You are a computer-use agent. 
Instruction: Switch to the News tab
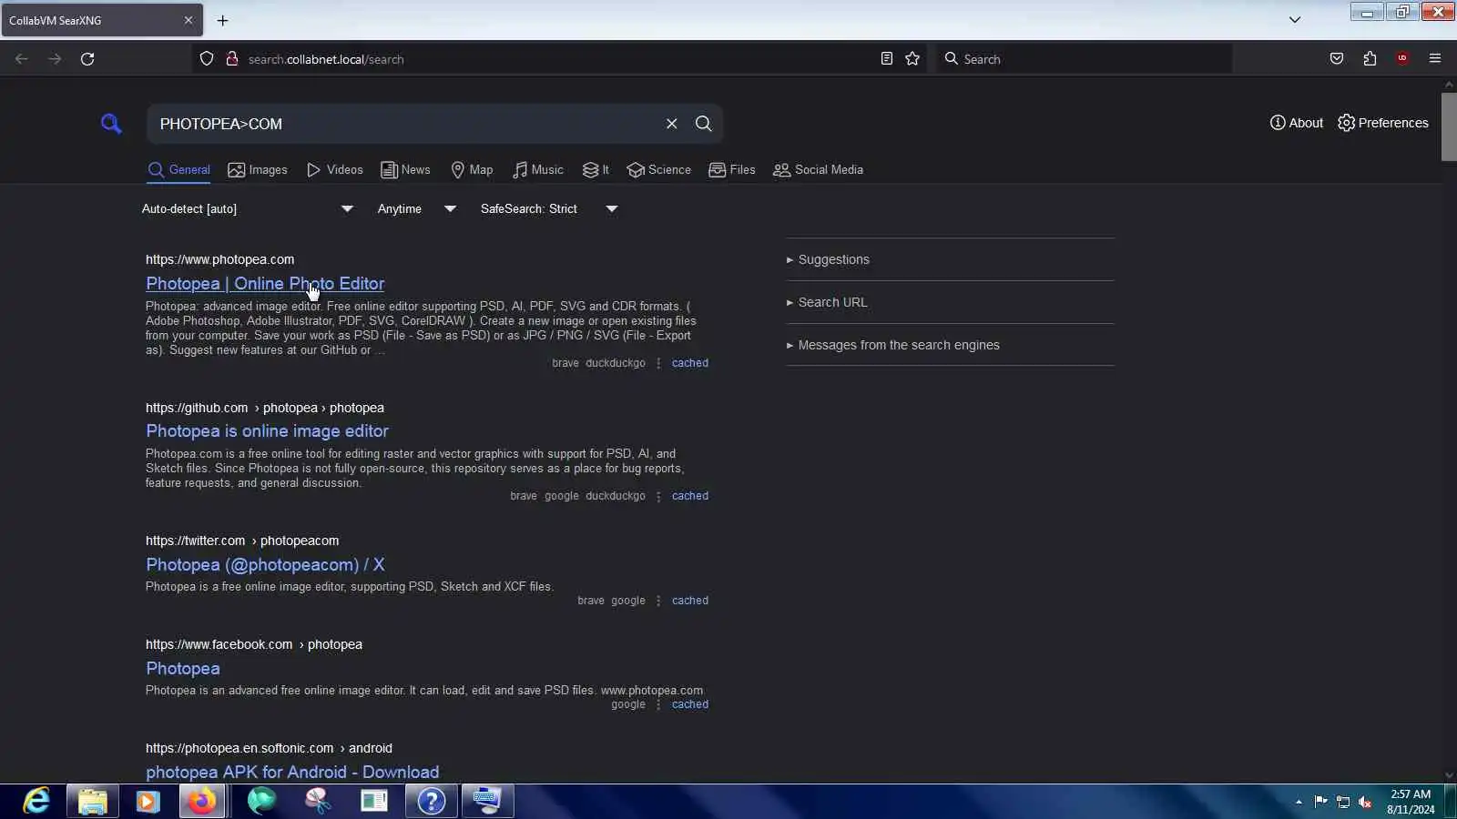pos(405,170)
